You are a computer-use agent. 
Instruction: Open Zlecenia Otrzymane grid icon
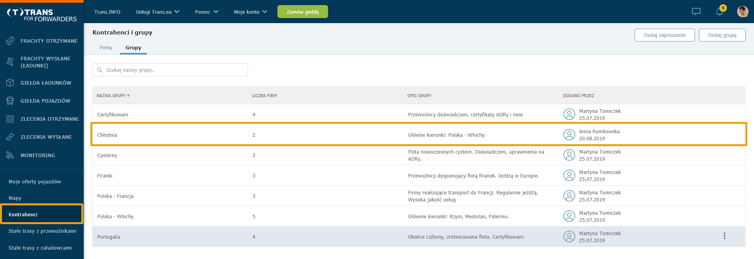tap(10, 119)
